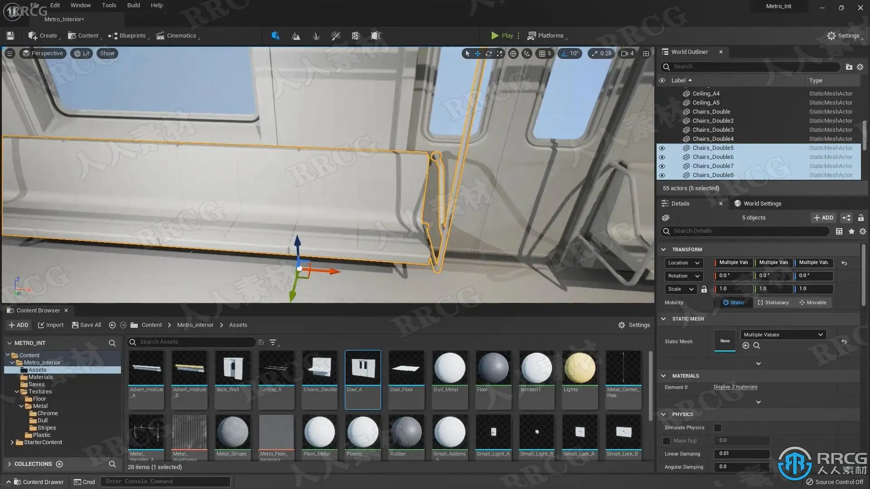Open the Build menu
The width and height of the screenshot is (870, 489).
coord(133,5)
